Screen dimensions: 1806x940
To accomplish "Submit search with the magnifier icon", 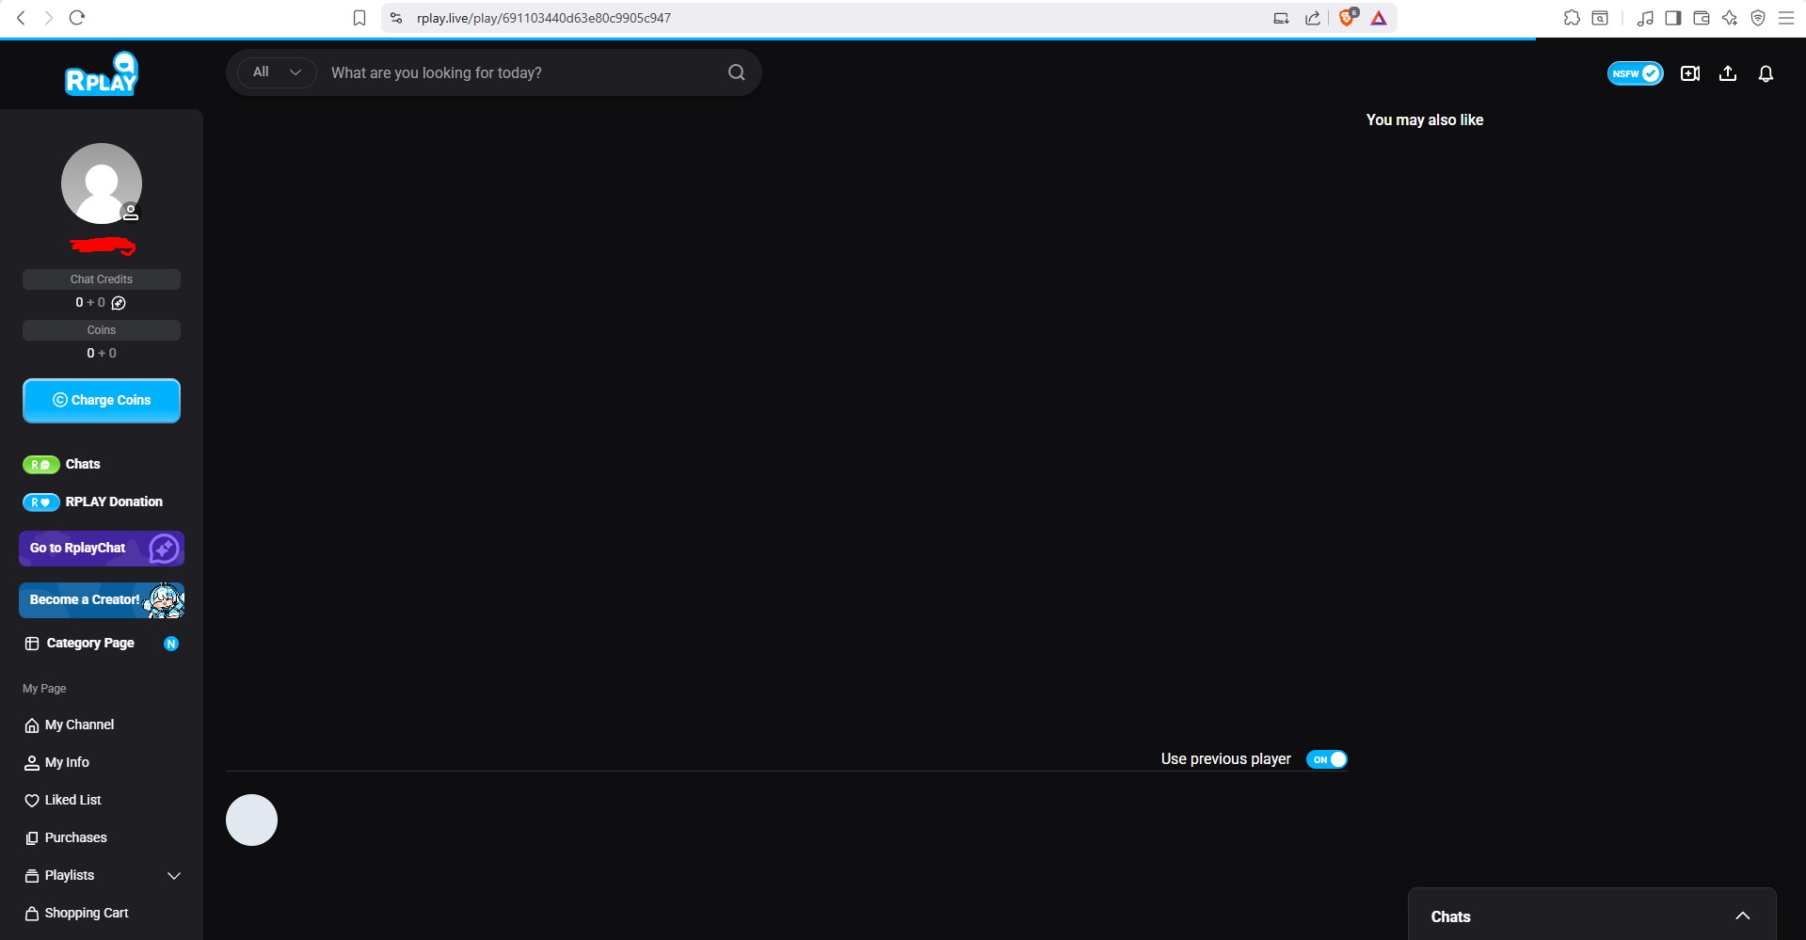I will (737, 72).
